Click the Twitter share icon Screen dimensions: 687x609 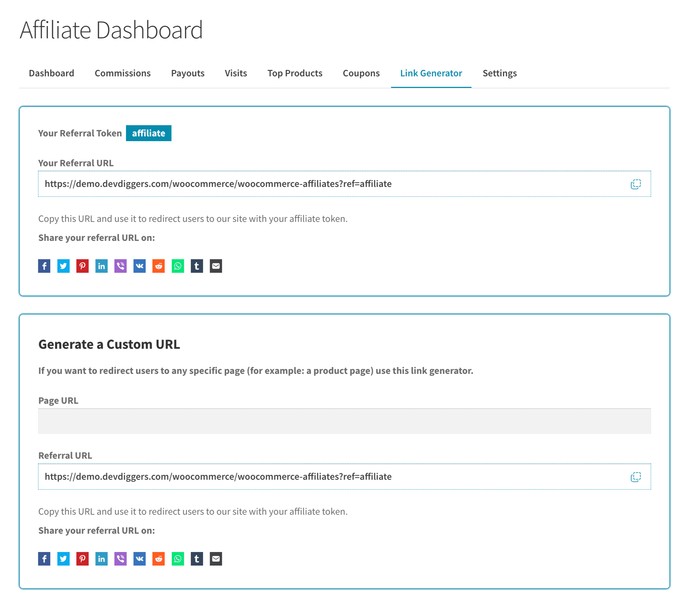(x=63, y=266)
